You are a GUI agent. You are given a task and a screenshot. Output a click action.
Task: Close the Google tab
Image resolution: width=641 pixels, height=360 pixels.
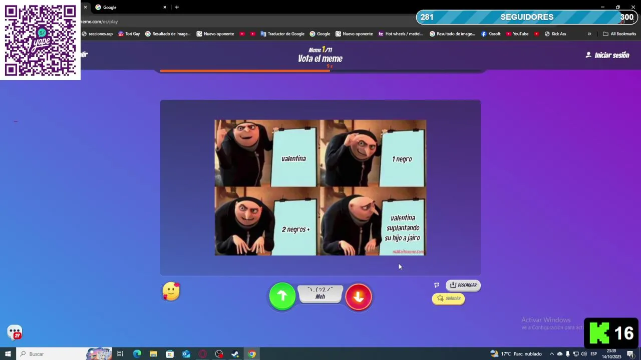(165, 7)
